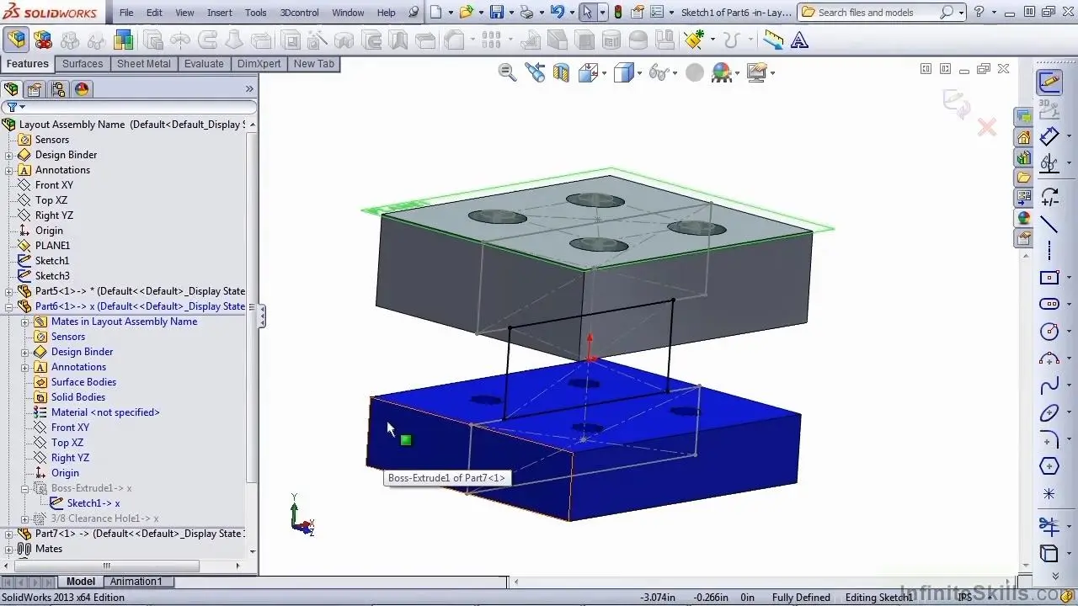Switch to the Evaluate tab

204,64
